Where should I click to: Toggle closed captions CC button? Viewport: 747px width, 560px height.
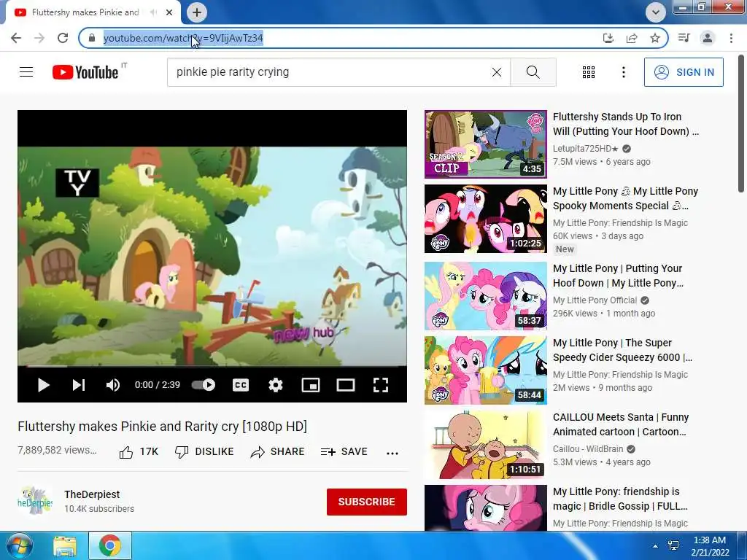(241, 385)
